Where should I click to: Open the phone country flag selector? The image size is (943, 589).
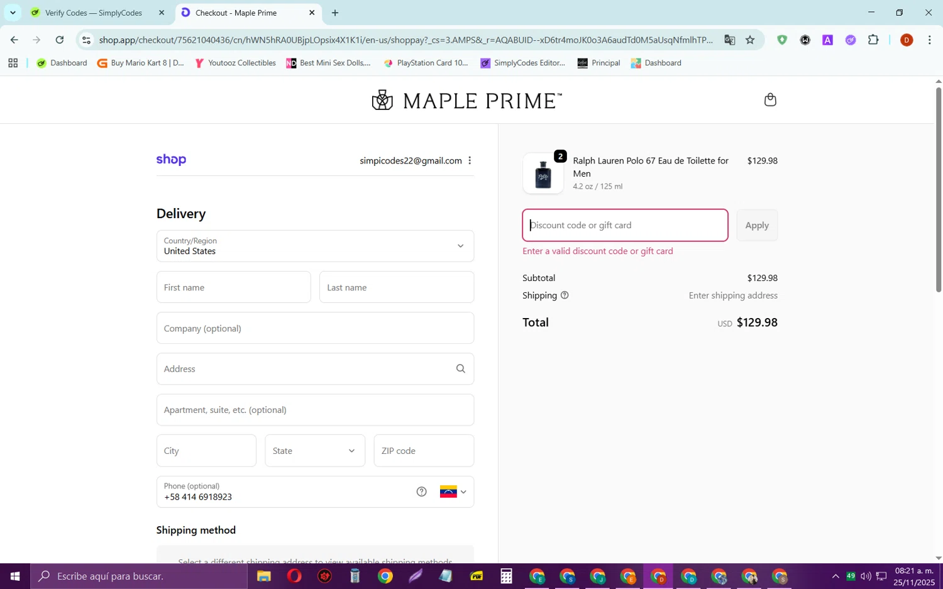453,492
